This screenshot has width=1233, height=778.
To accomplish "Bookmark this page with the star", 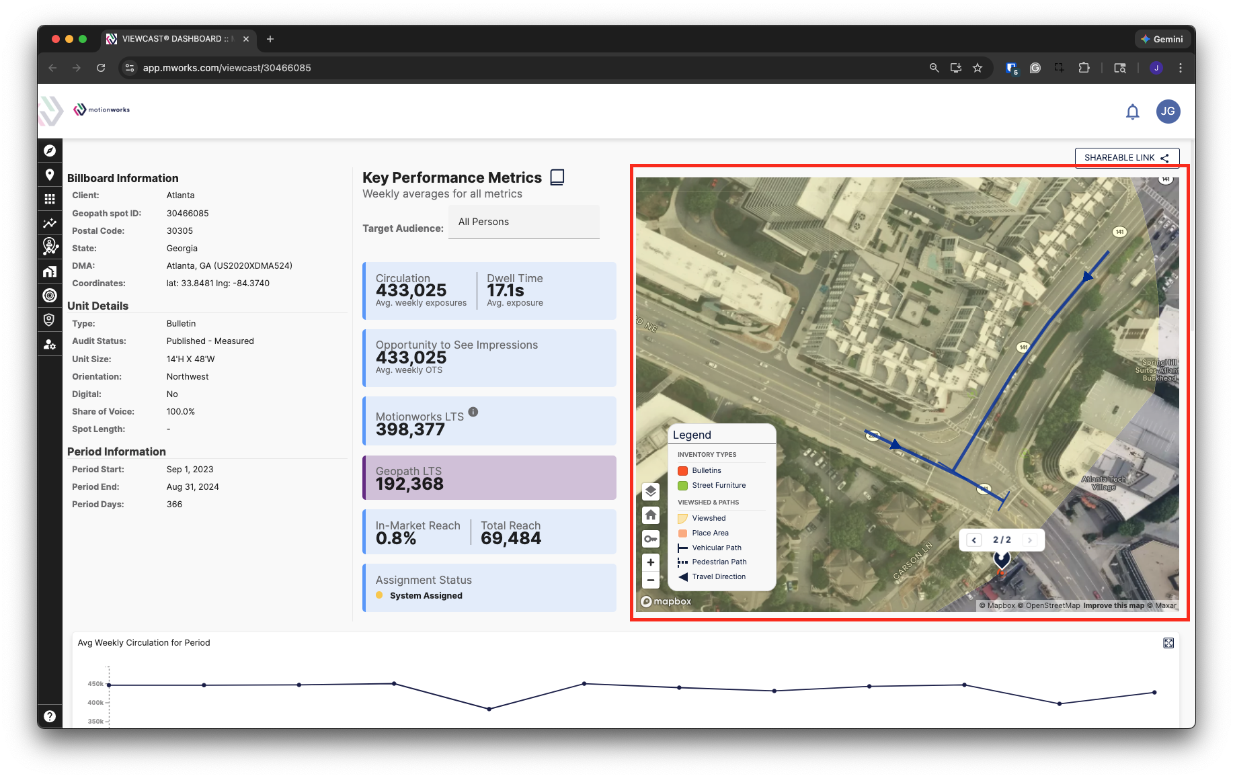I will (978, 68).
